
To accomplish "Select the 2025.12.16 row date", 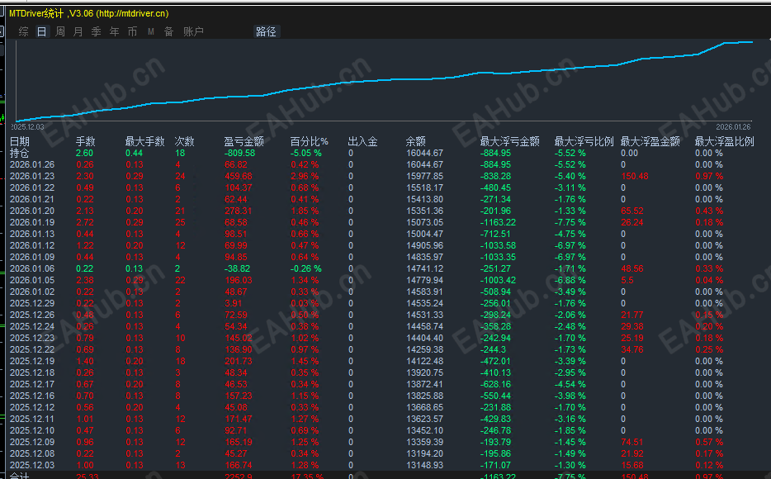I will click(x=32, y=396).
